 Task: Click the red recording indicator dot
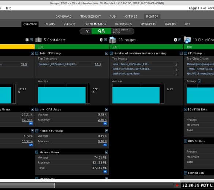pyautogui.click(x=177, y=185)
